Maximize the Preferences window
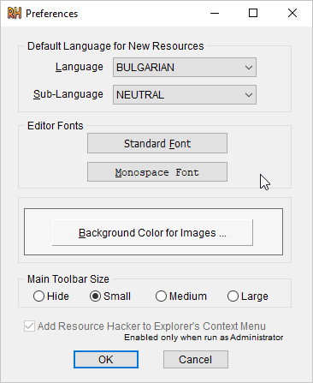The height and width of the screenshot is (383, 313). (x=253, y=13)
